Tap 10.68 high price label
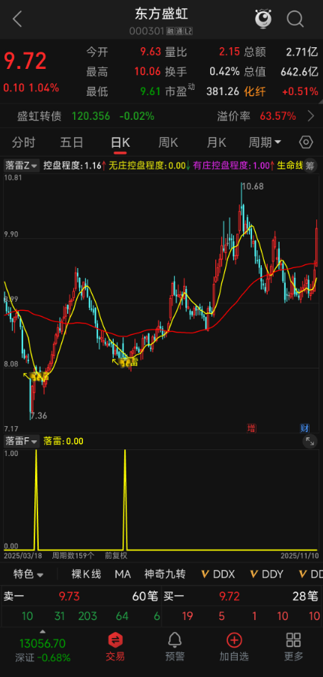 pos(253,186)
